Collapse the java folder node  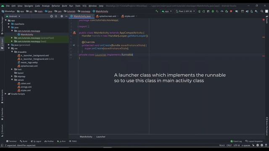point(9,27)
